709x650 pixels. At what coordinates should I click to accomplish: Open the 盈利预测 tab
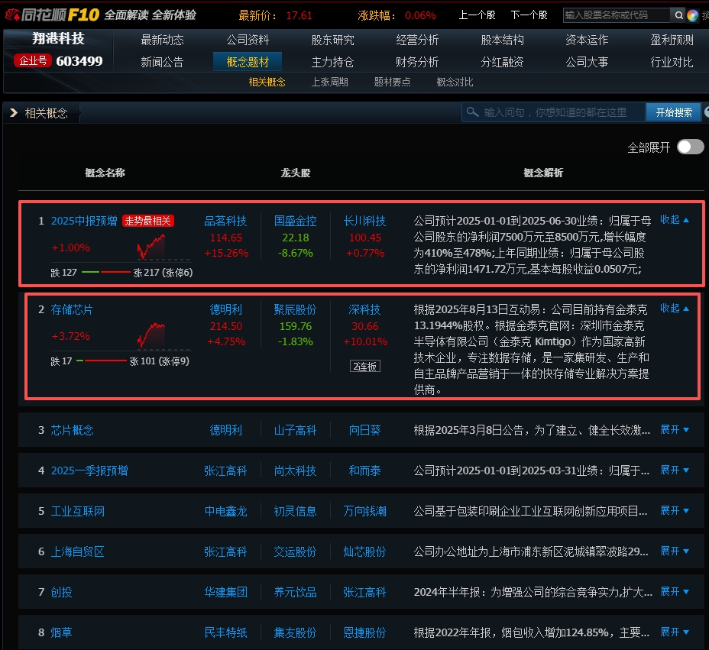672,40
